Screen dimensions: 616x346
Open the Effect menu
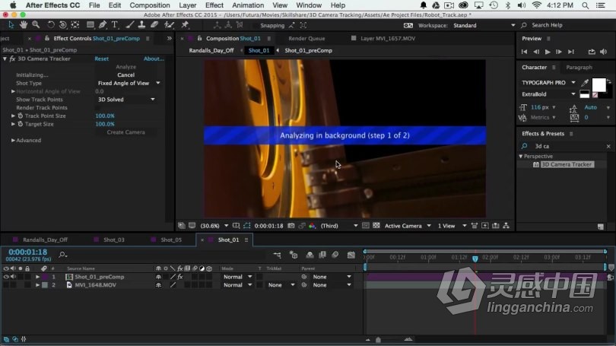pos(214,5)
